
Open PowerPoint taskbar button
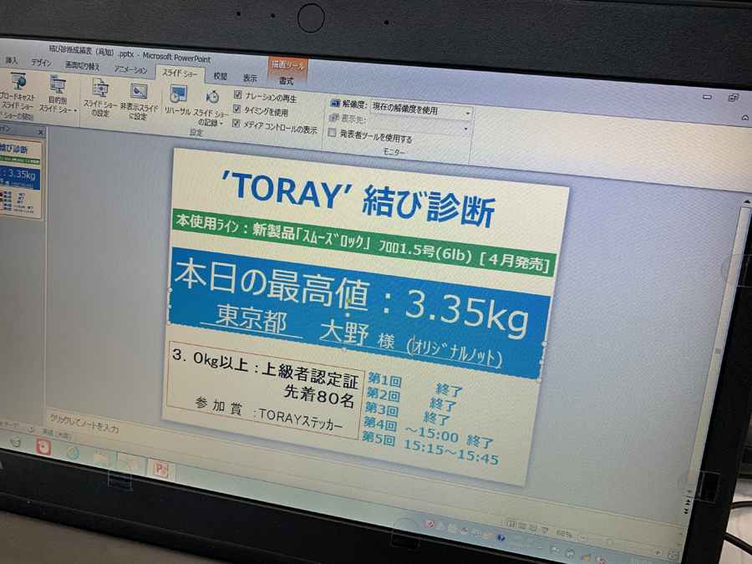(x=160, y=469)
